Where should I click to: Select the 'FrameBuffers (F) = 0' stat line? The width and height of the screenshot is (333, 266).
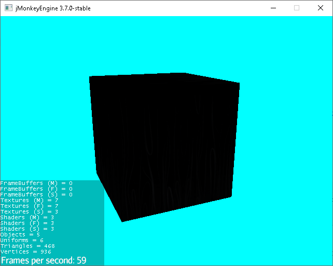[x=36, y=189]
